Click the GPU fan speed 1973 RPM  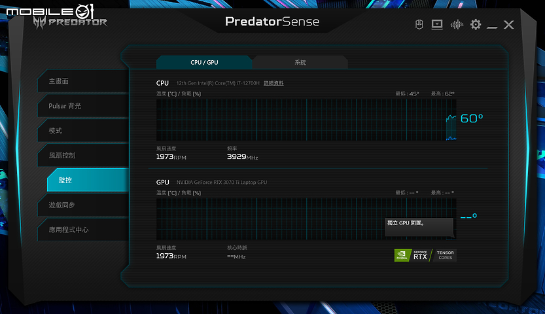(171, 256)
